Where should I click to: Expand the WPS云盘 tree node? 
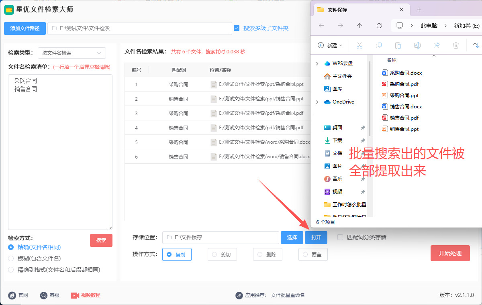point(317,63)
